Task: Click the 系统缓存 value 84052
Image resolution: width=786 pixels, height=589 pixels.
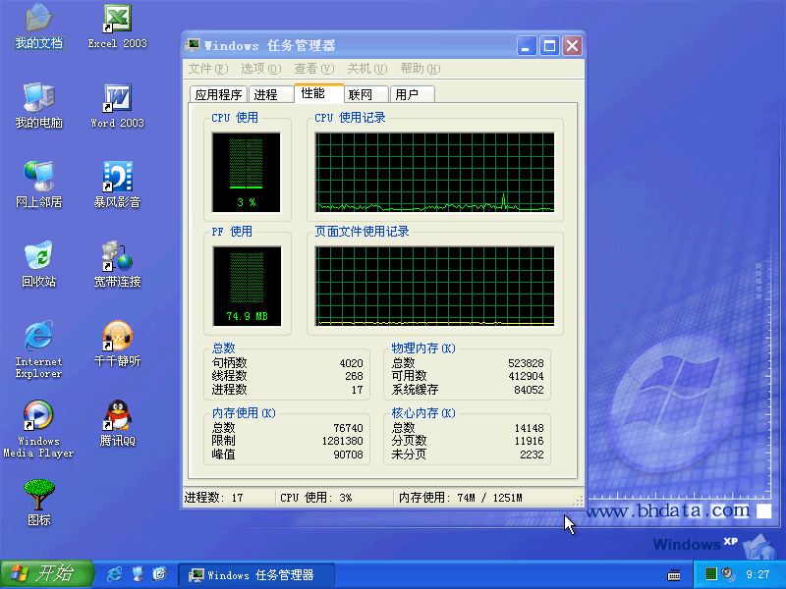Action: 529,390
